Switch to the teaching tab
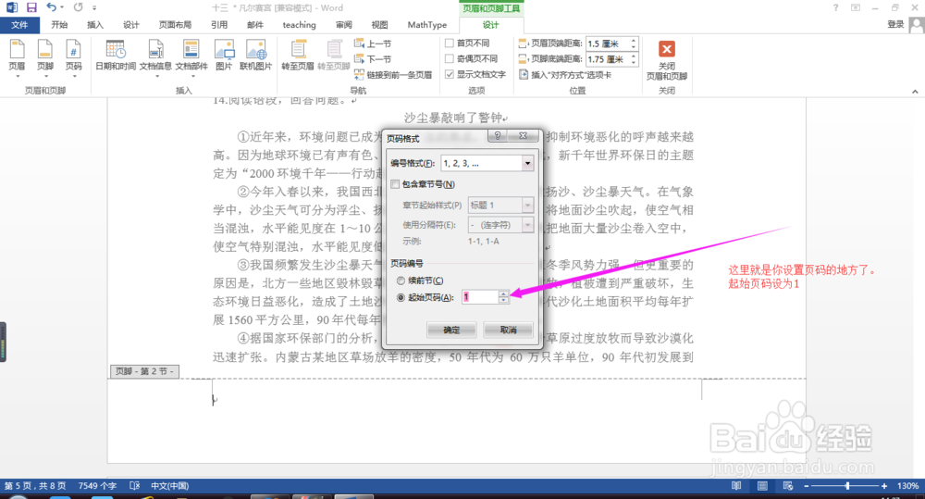Screen dimensions: 925x499 coord(299,25)
